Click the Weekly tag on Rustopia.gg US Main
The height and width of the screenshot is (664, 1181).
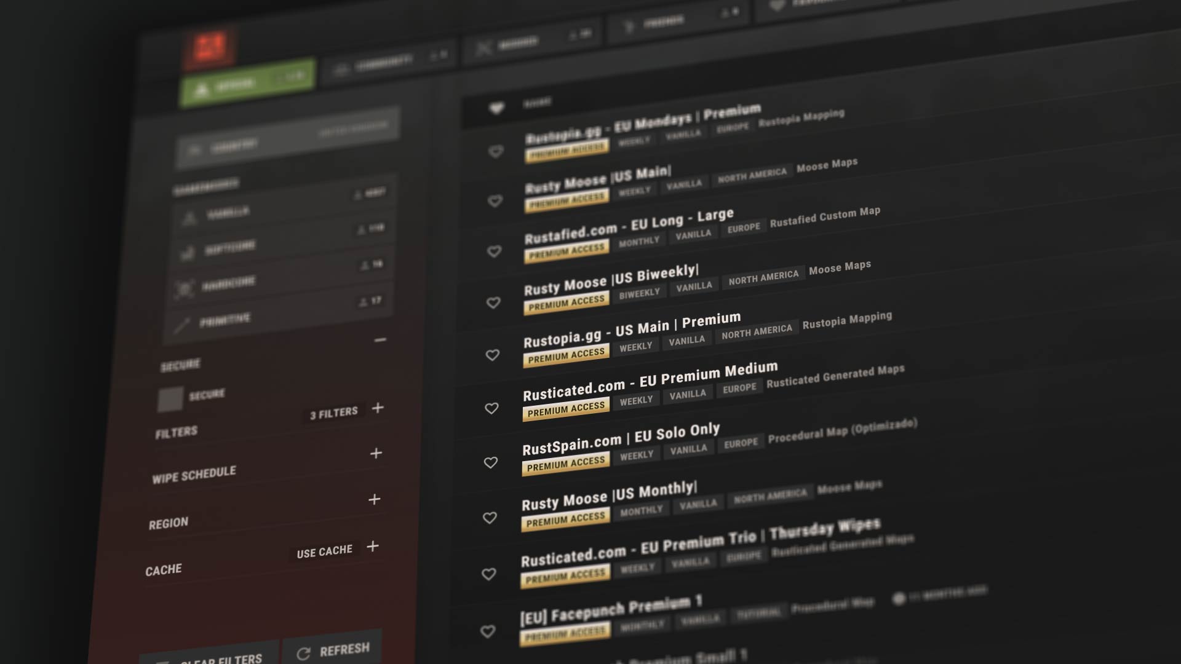(x=635, y=347)
